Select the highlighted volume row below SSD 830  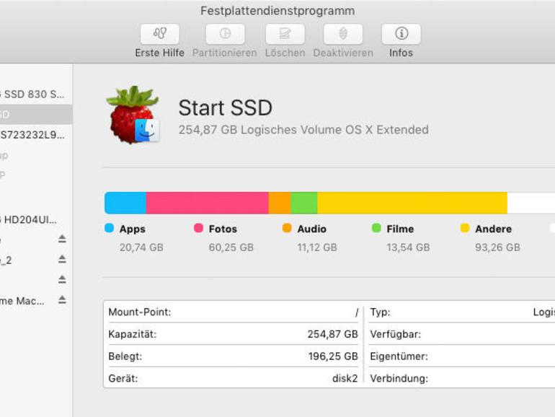coord(36,114)
